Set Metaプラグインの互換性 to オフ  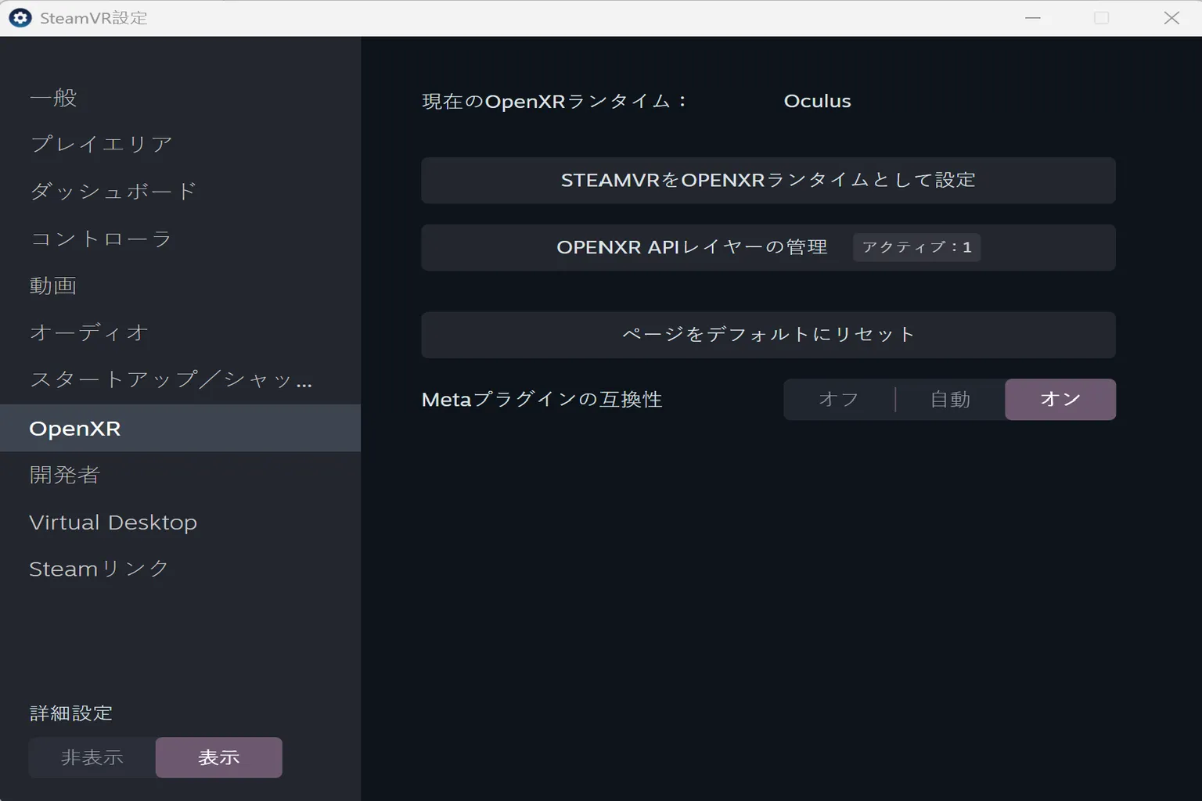pyautogui.click(x=839, y=400)
